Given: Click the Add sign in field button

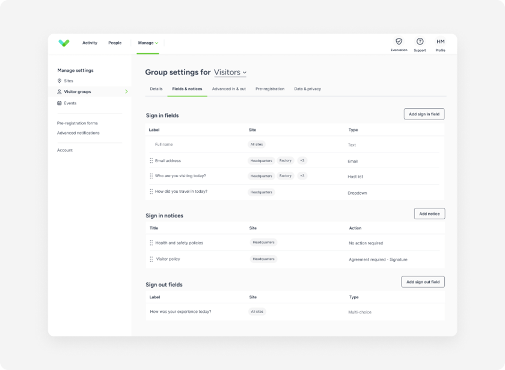Looking at the screenshot, I should click(x=424, y=114).
